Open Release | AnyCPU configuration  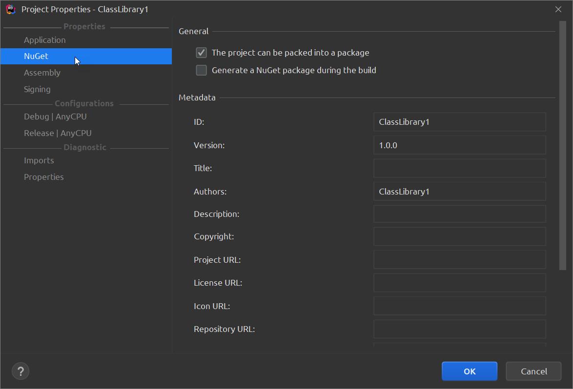[x=58, y=133]
